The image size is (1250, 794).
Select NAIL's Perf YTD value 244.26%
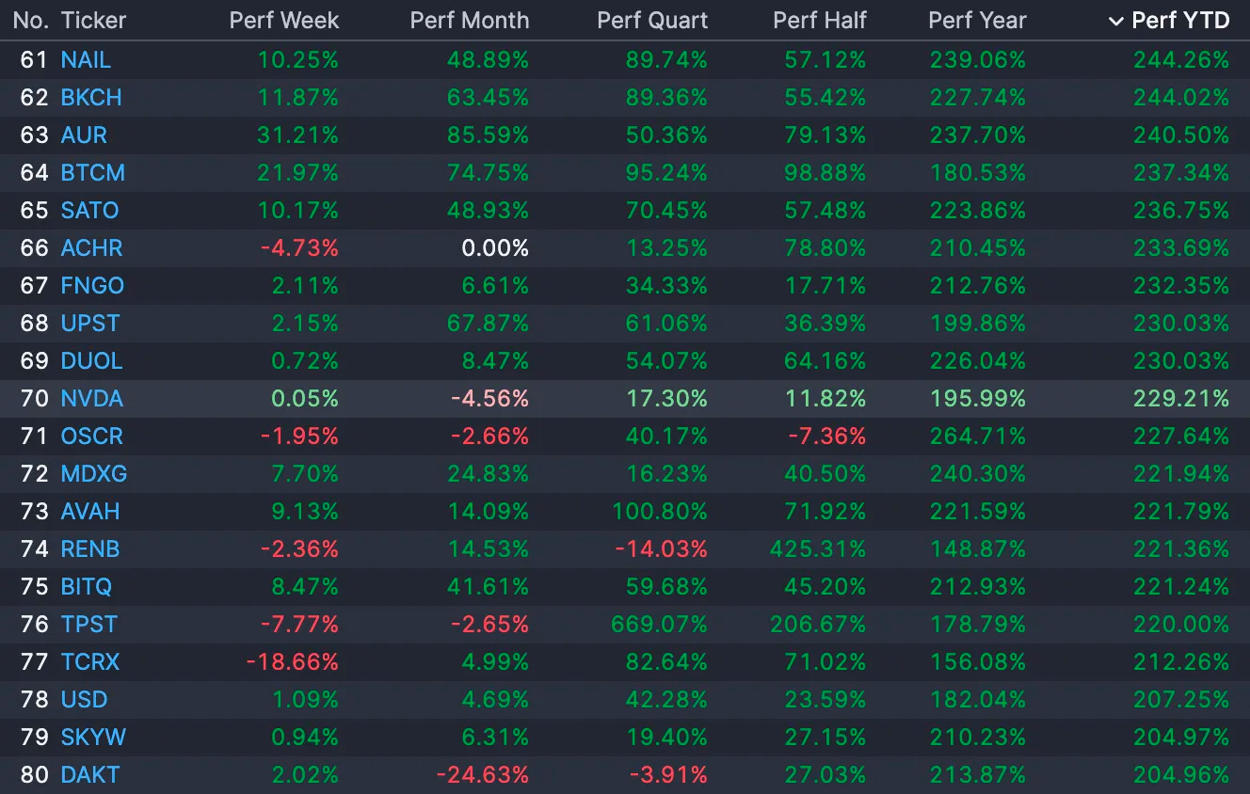pyautogui.click(x=1181, y=60)
